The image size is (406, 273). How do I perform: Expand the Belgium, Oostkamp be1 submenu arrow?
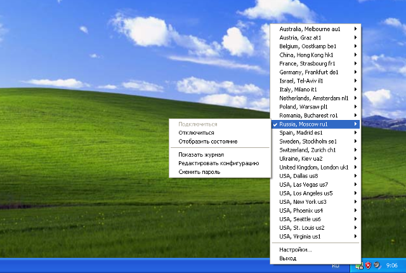pyautogui.click(x=355, y=46)
